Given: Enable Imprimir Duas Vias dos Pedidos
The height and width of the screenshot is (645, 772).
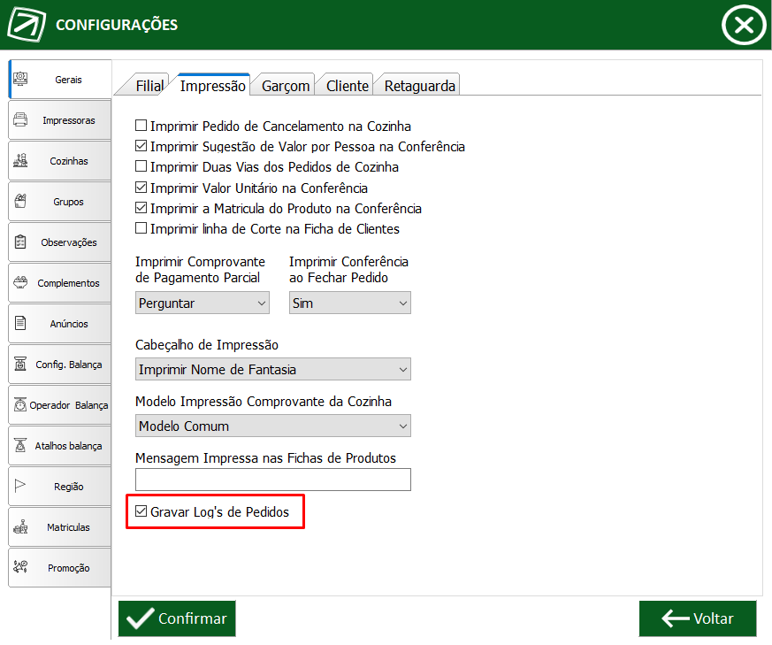Looking at the screenshot, I should [x=141, y=166].
